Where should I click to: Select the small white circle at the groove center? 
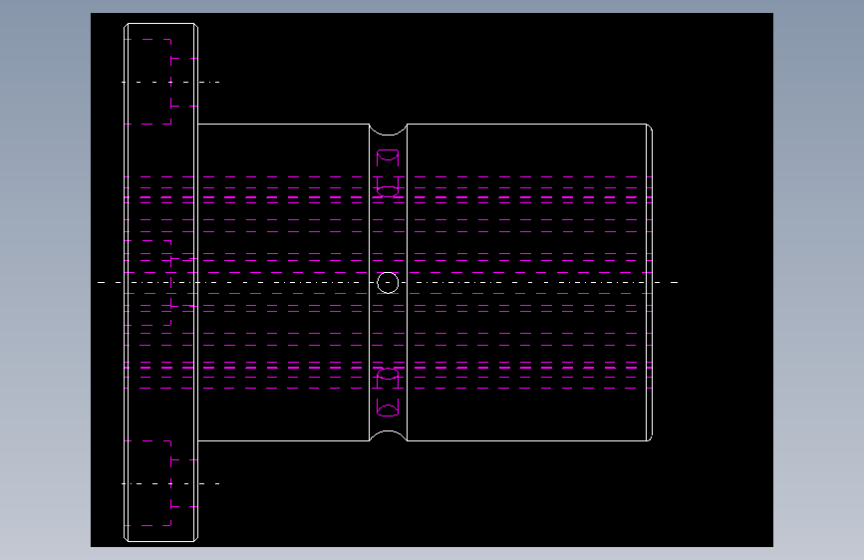coord(388,283)
